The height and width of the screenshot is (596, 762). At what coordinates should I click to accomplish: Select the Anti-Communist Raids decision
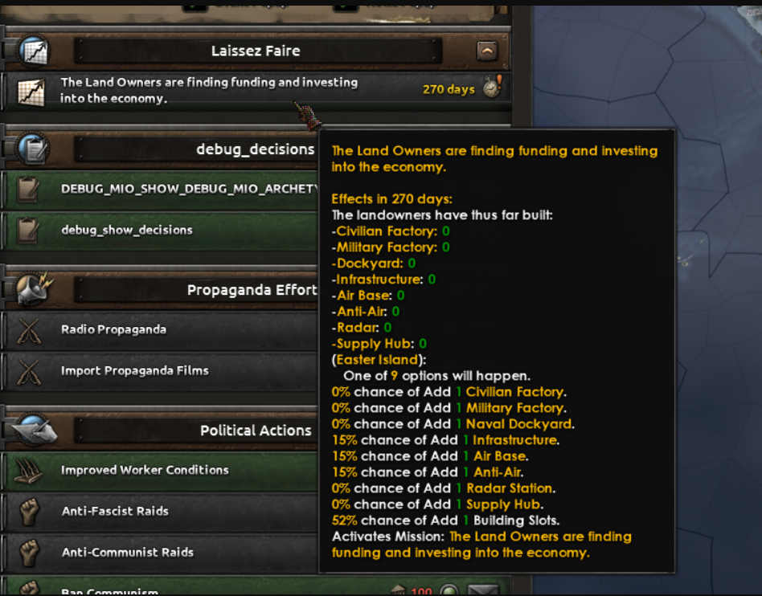[161, 553]
